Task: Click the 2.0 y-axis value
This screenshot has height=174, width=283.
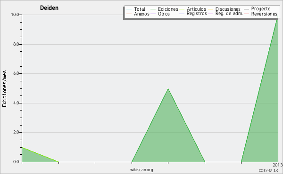Action: (x=16, y=132)
